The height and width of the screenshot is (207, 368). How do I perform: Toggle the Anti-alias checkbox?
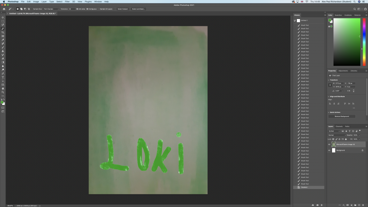pos(77,9)
